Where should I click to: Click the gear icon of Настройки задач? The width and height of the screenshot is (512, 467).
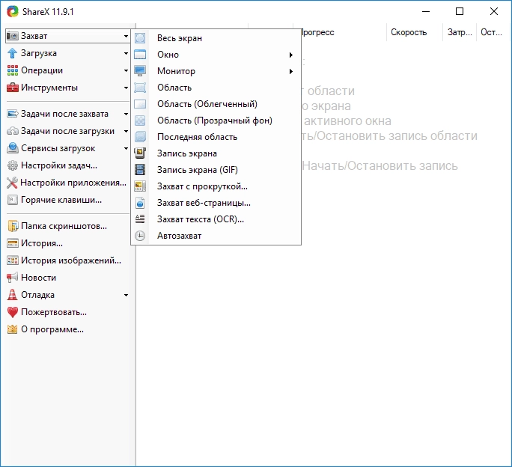tap(13, 165)
